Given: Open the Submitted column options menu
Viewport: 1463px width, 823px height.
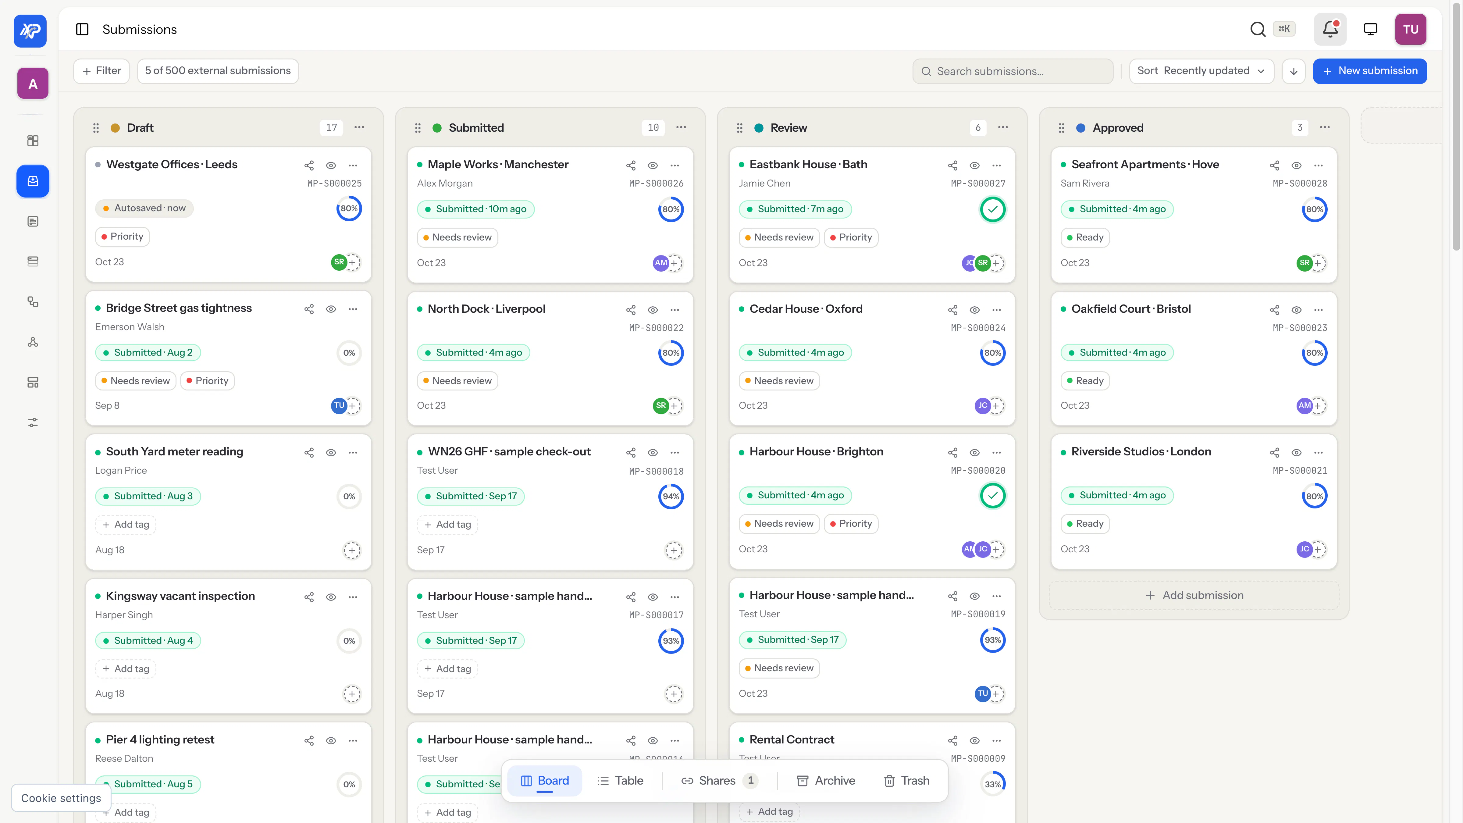Looking at the screenshot, I should click(681, 127).
